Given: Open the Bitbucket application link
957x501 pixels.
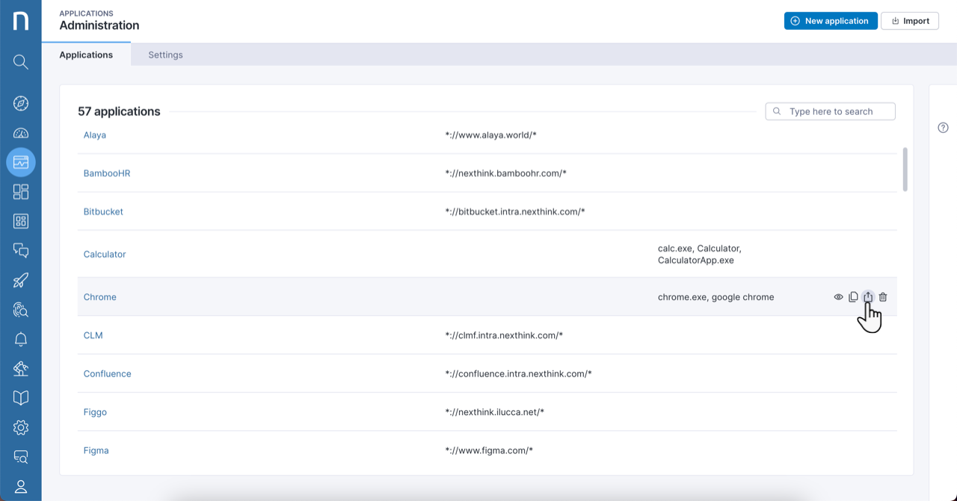Looking at the screenshot, I should (103, 212).
